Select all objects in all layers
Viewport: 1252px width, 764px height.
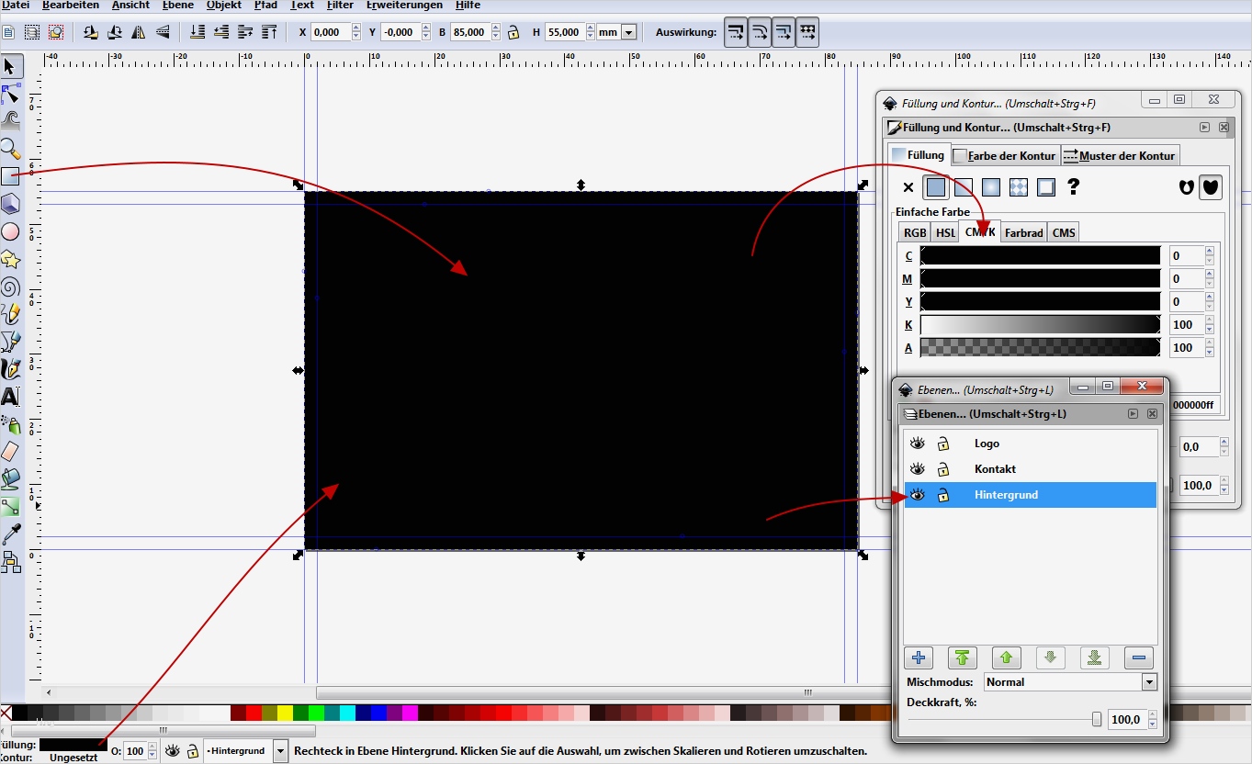tap(32, 32)
